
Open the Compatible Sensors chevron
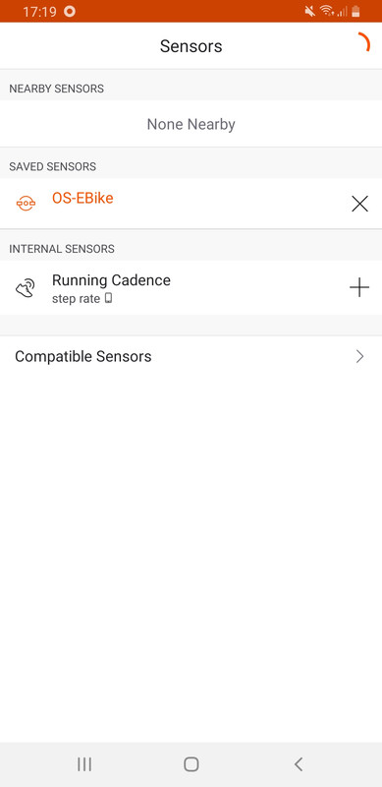click(x=359, y=356)
